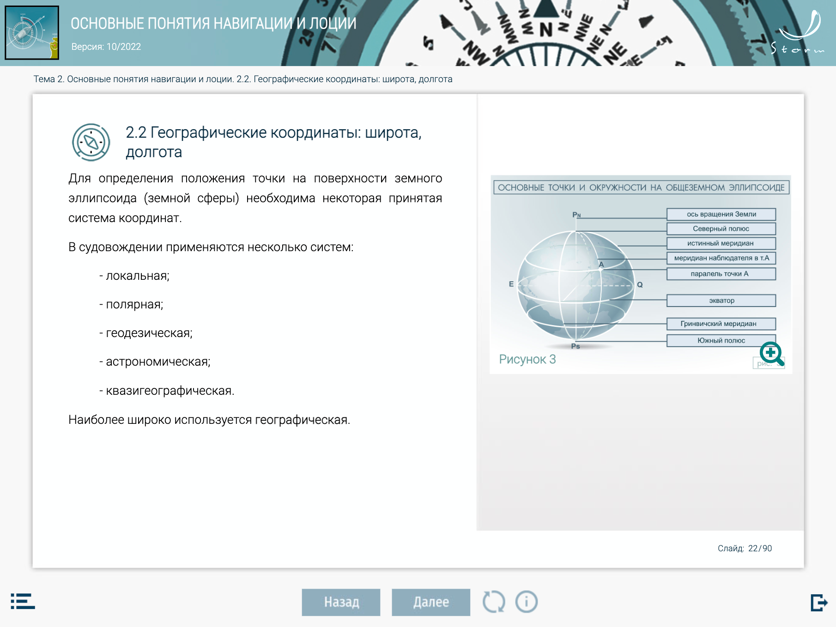Screen dimensions: 836x627
Task: Click the line 'В судовождении применяются несколько систем:'
Action: tap(211, 247)
